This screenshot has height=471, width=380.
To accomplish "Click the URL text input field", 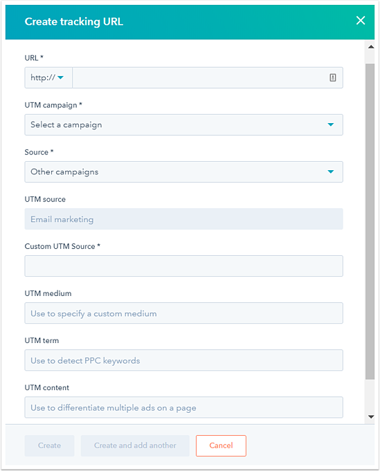I will (208, 77).
